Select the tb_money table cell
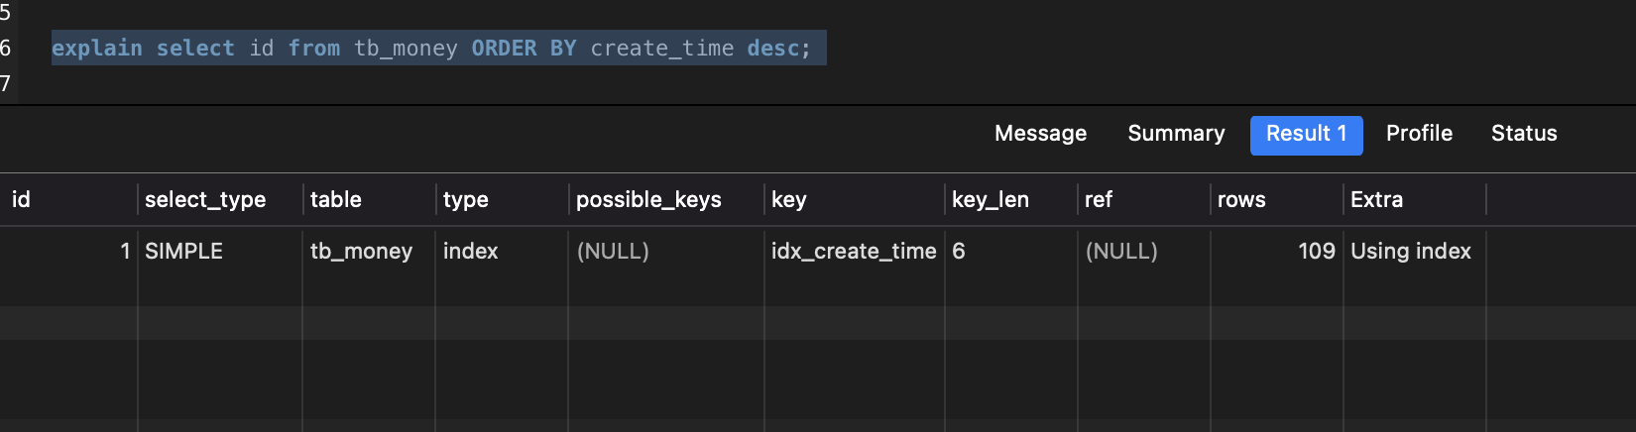 click(x=361, y=252)
